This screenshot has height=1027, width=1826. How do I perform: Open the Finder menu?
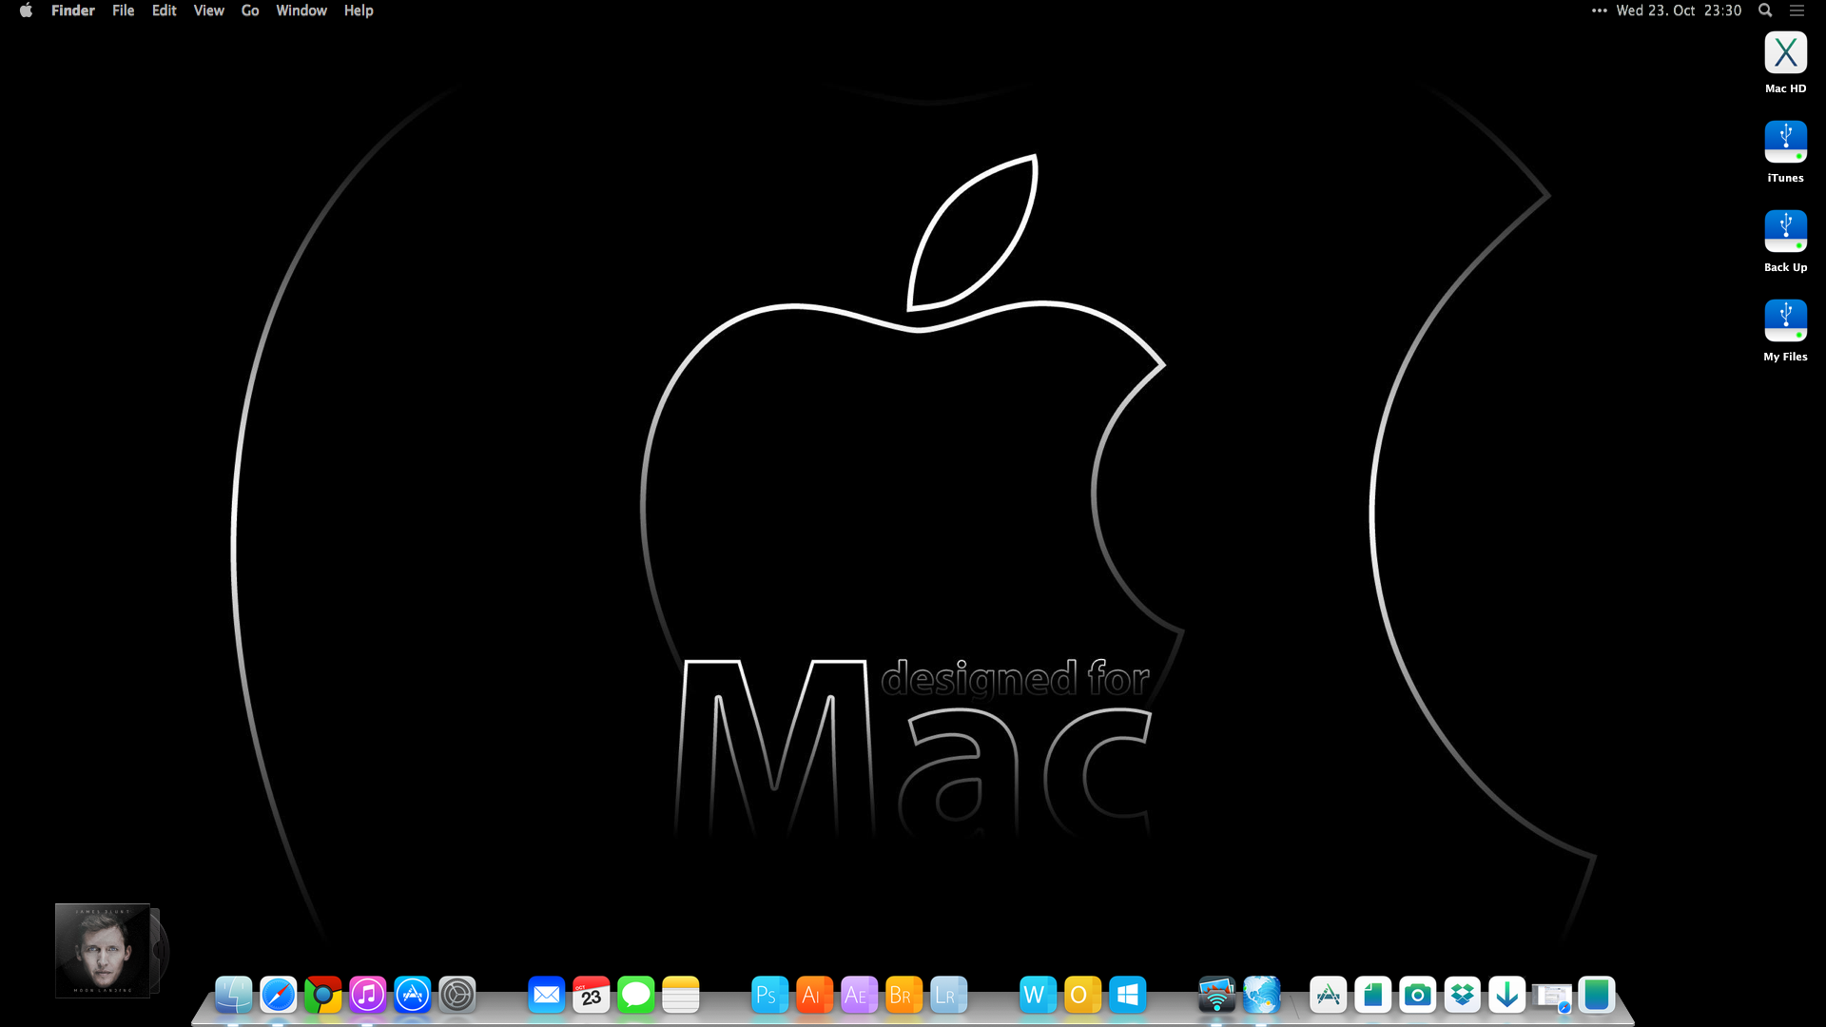point(73,10)
